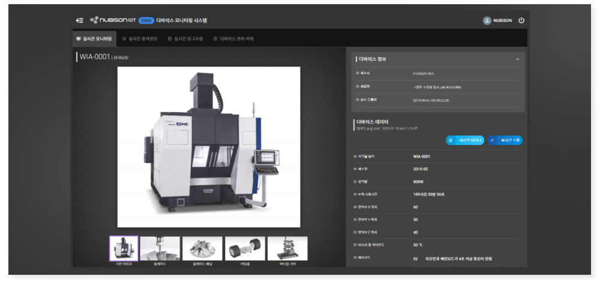Select the fifth thumbnail showing a gear part
This screenshot has height=282, width=600.
[x=287, y=248]
